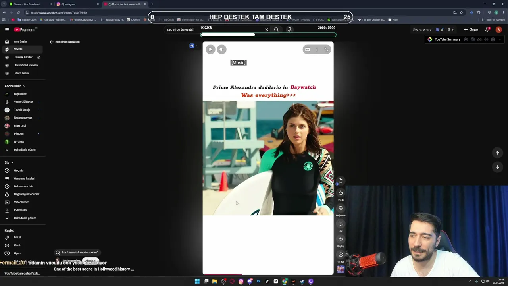This screenshot has width=508, height=286.
Task: Open Shorts in the sidebar
Action: (x=21, y=49)
